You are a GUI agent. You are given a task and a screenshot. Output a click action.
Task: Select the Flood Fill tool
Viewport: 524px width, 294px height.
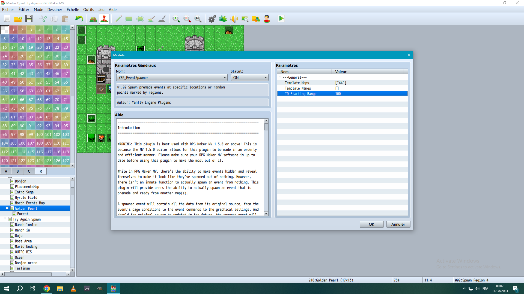click(x=151, y=19)
